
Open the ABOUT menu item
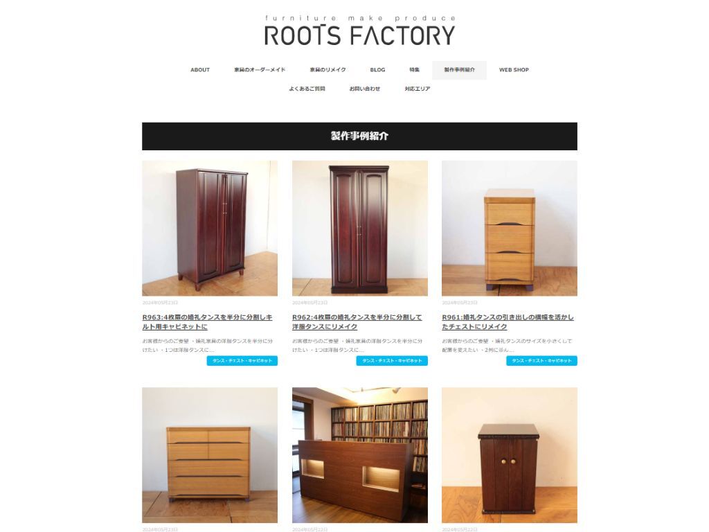pos(200,70)
